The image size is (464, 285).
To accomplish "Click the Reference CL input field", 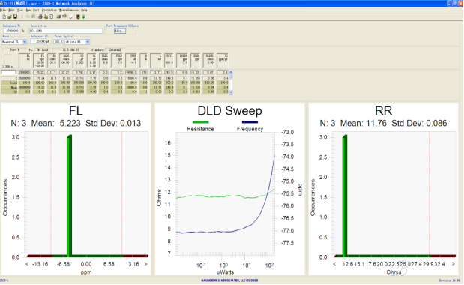I will [x=38, y=42].
